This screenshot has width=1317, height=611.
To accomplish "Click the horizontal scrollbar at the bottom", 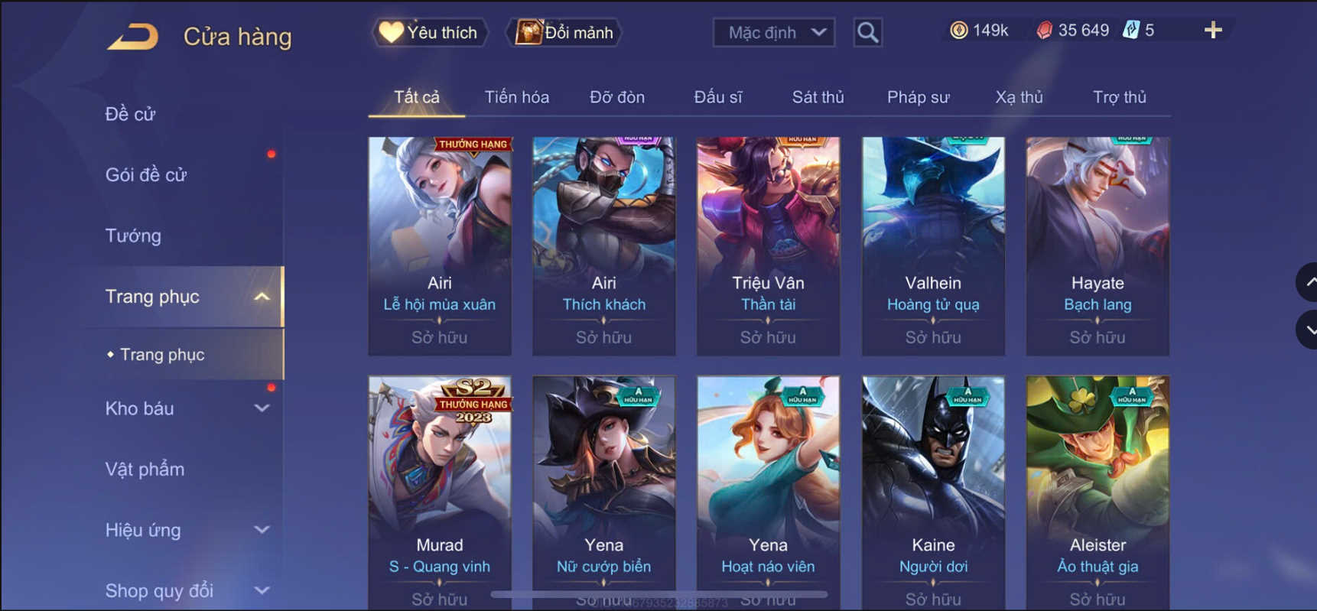I will pos(658,594).
